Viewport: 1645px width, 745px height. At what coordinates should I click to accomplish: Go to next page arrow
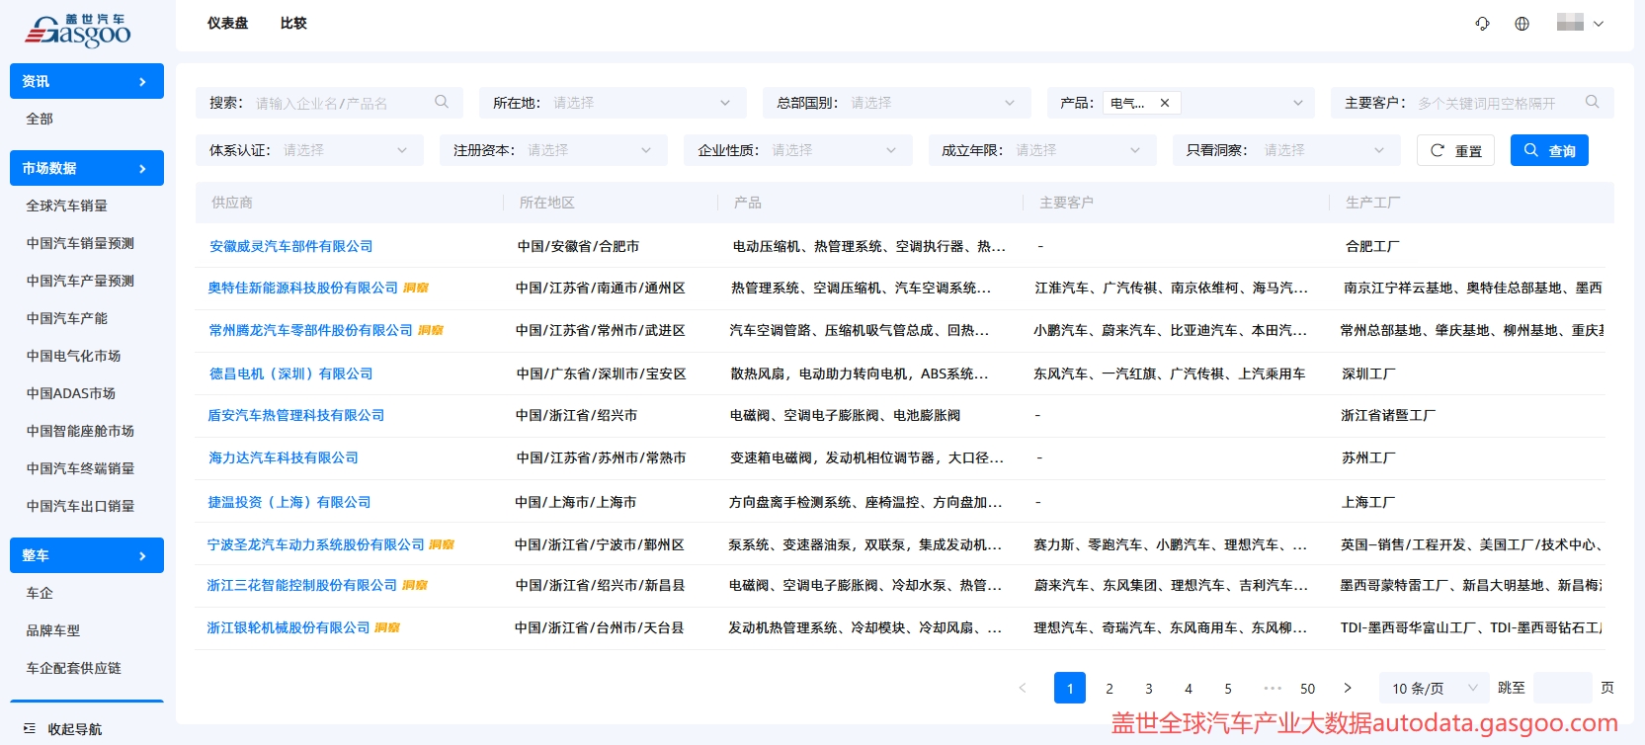pos(1348,688)
